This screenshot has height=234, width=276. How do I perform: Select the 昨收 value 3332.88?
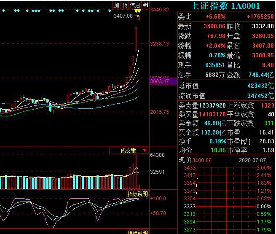click(263, 26)
